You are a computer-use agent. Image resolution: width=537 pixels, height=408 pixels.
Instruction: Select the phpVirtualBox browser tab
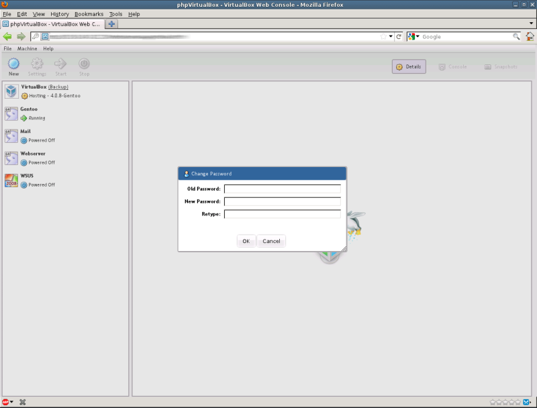(52, 24)
